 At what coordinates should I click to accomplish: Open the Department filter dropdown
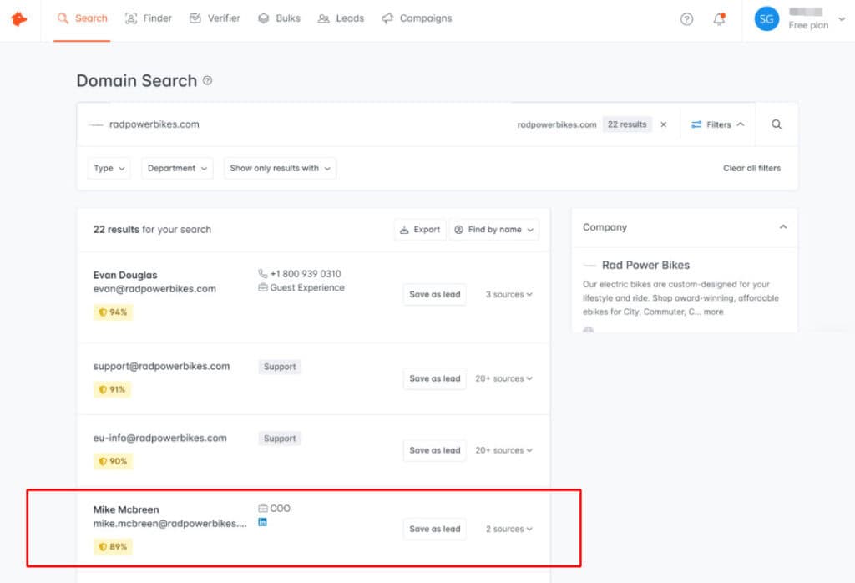click(x=177, y=168)
